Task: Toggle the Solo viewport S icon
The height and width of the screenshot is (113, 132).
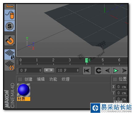Action: click(10, 26)
